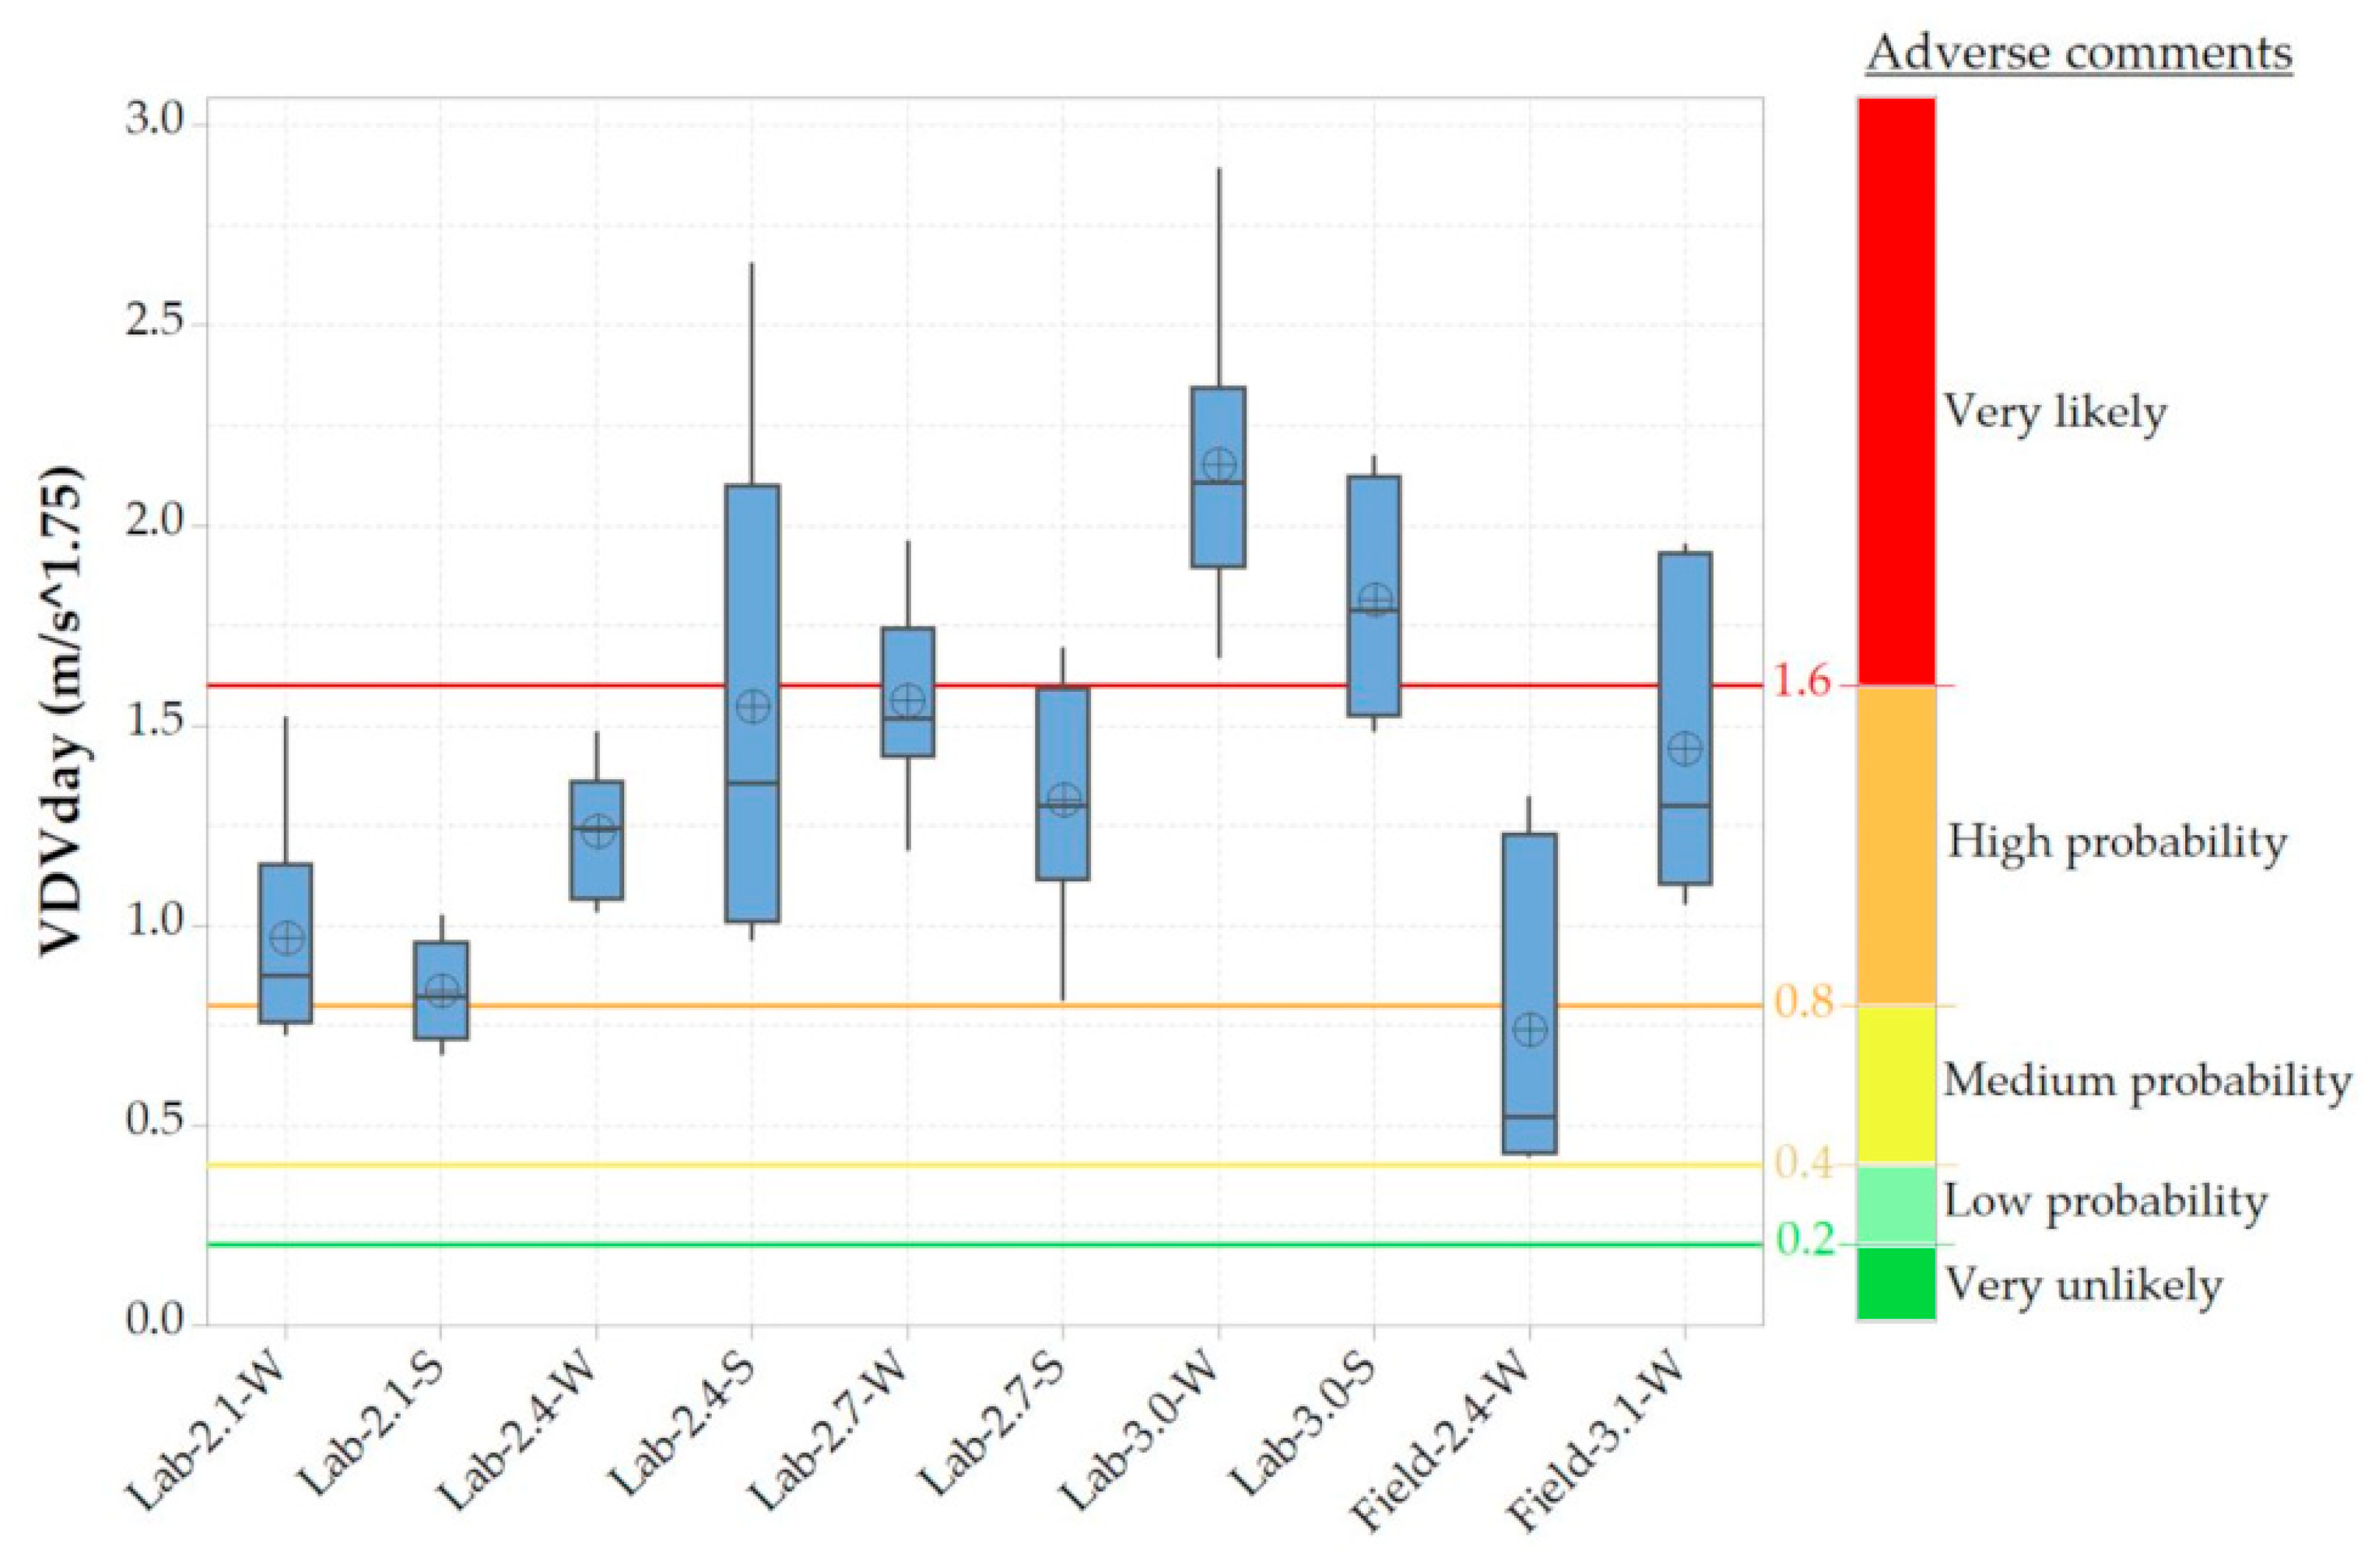Click the mean marker of Lab-3.0-W box

coord(1219,464)
